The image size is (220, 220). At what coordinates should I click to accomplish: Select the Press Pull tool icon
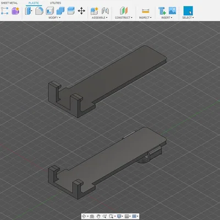click(x=29, y=11)
